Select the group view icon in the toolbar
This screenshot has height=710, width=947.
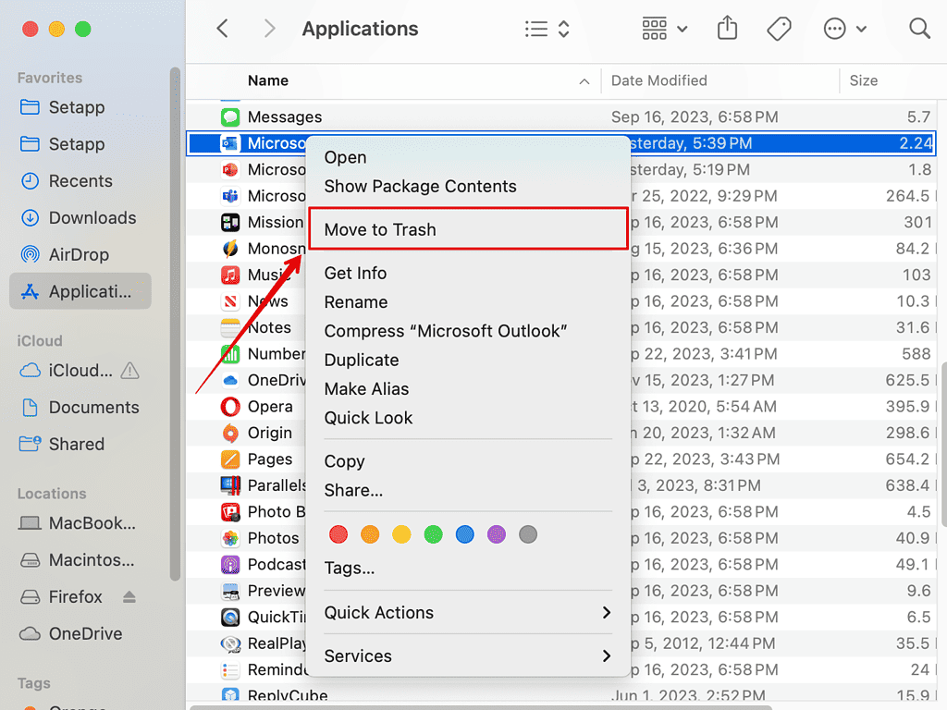pos(654,28)
